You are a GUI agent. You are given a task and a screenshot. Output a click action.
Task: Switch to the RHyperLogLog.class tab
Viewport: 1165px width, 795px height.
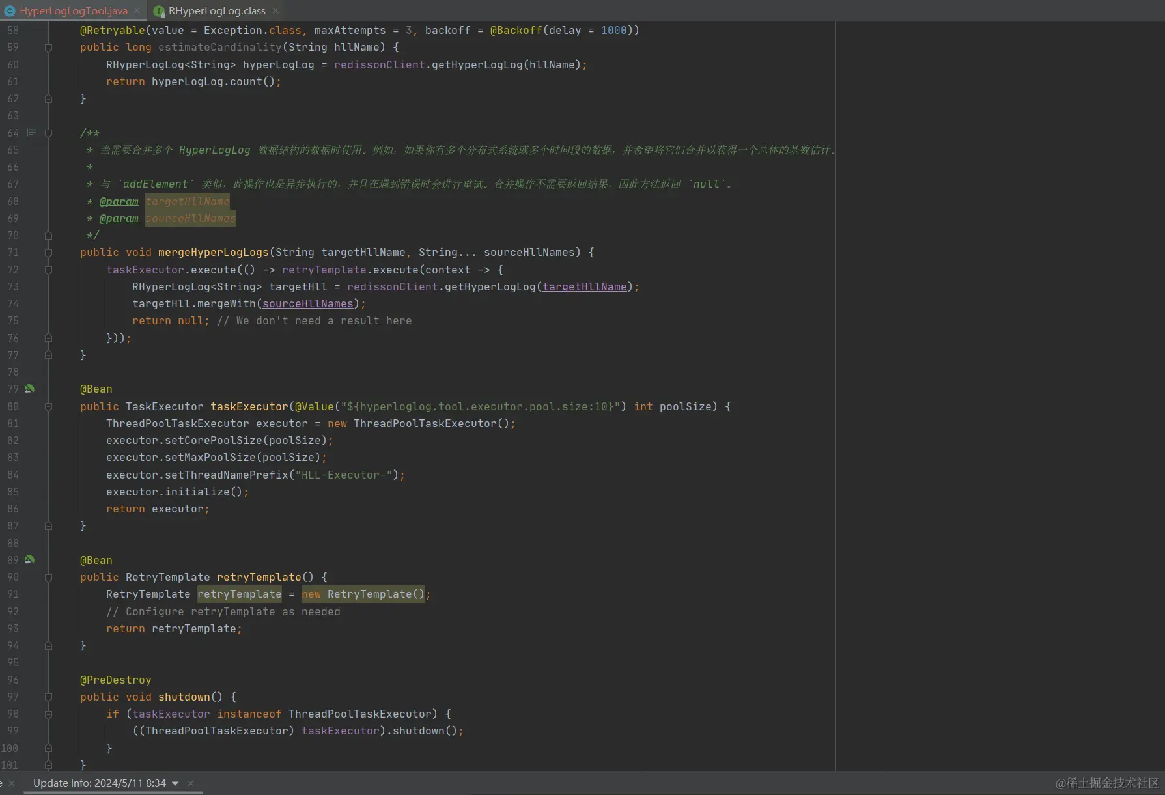coord(217,10)
